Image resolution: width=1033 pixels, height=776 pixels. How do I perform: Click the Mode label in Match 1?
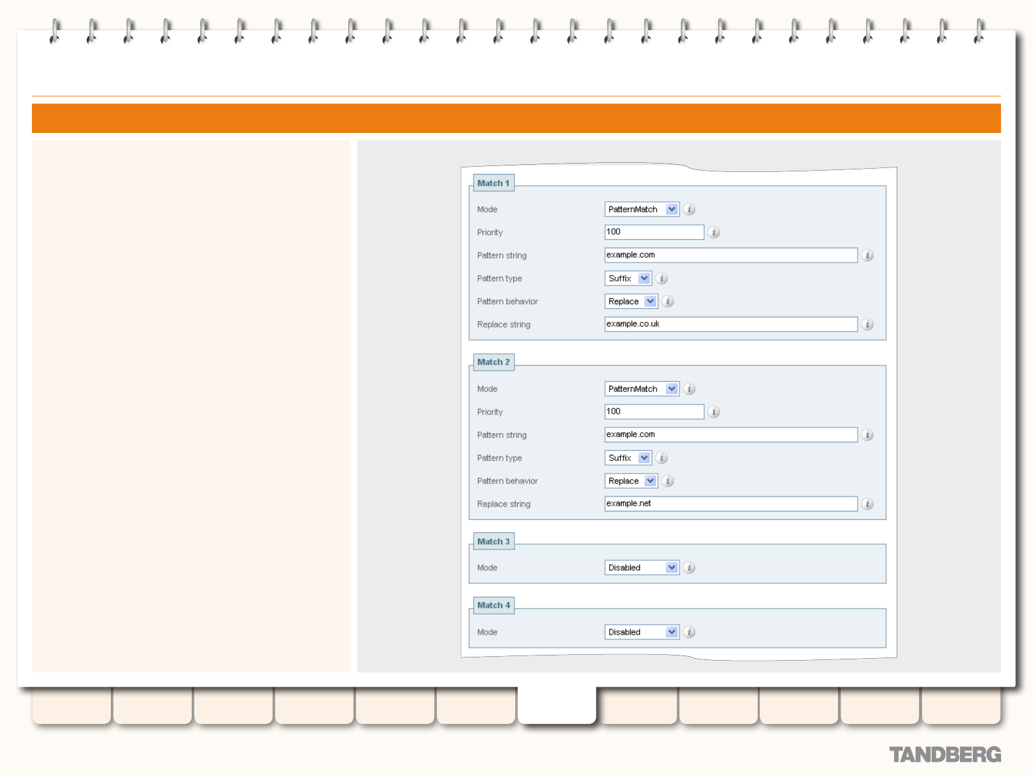click(x=487, y=209)
